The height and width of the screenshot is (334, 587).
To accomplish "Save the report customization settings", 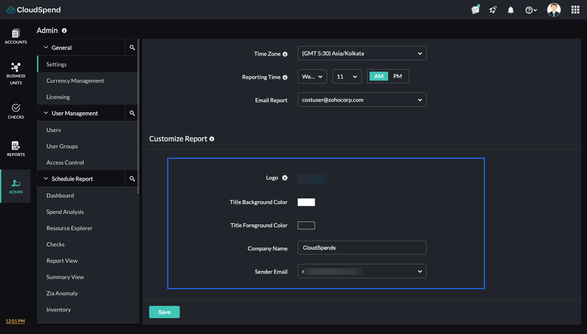I will (x=164, y=312).
